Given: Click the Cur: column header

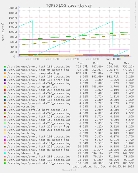Looking at the screenshot, I should 81,63.
